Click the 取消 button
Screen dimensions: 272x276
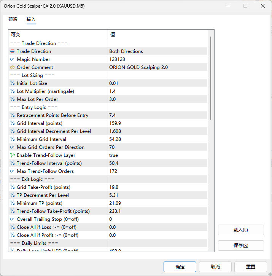[x=215, y=267]
